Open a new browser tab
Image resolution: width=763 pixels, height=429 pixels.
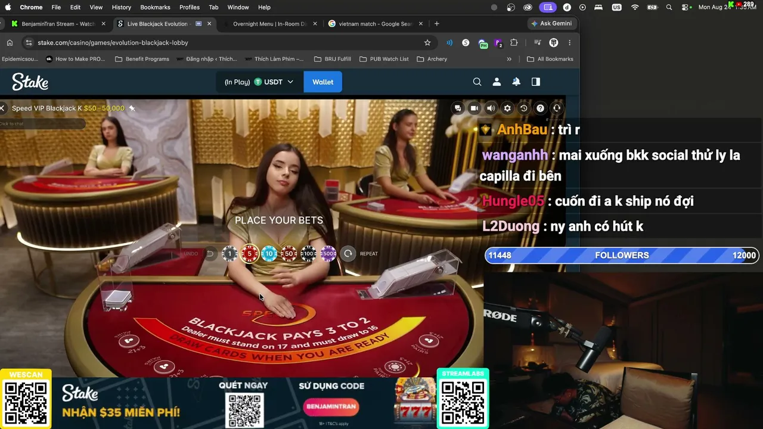(x=437, y=24)
